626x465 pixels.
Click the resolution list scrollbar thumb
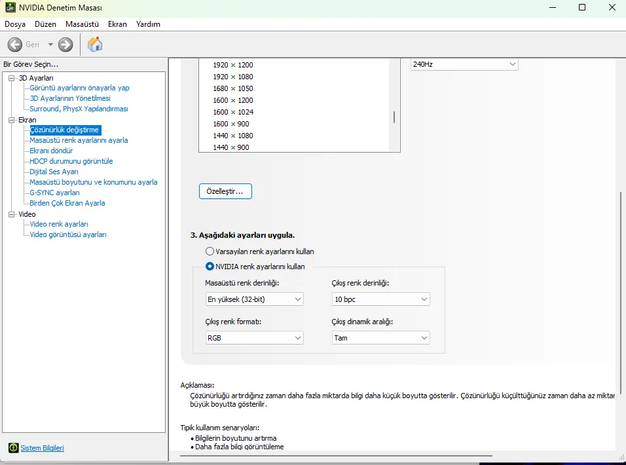click(394, 117)
